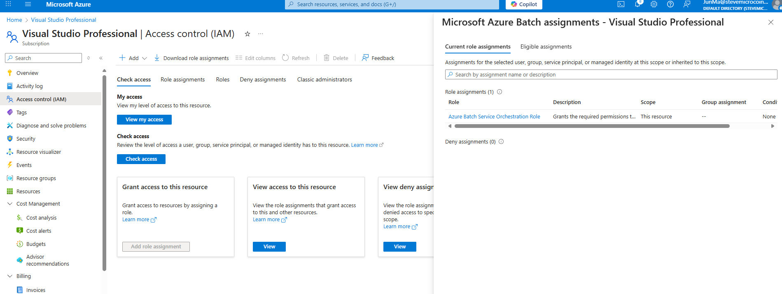Open Resource groups
Viewport: 782px width, 294px height.
(x=36, y=178)
